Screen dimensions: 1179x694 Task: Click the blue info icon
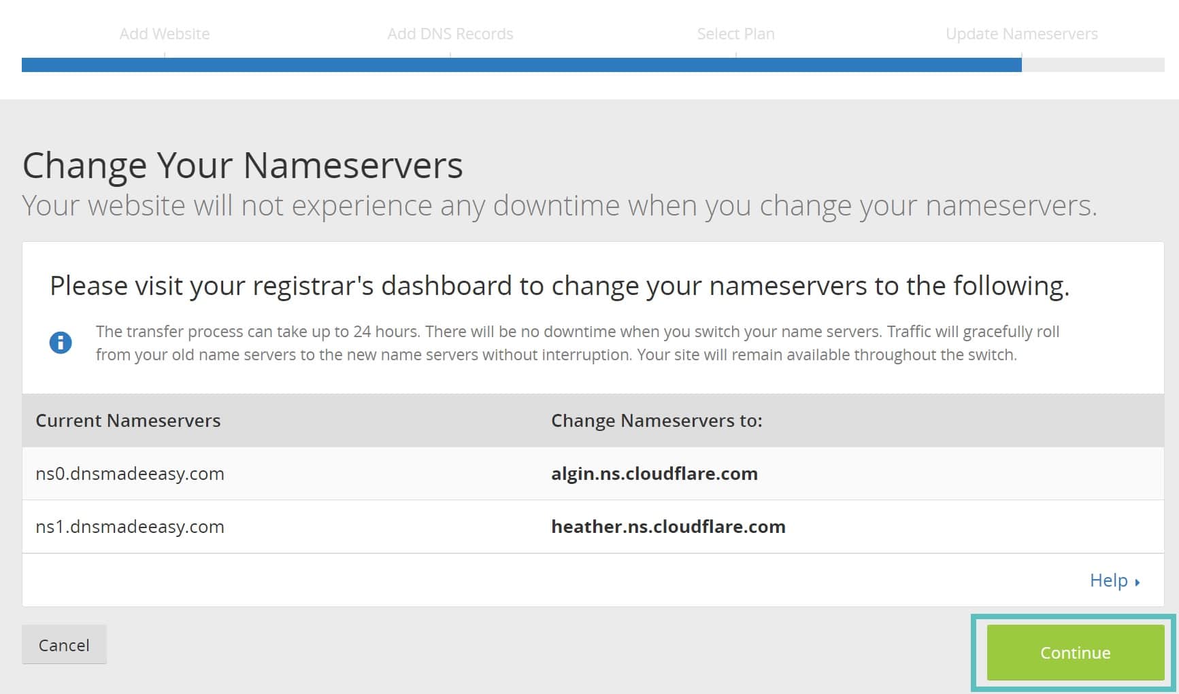pyautogui.click(x=62, y=343)
